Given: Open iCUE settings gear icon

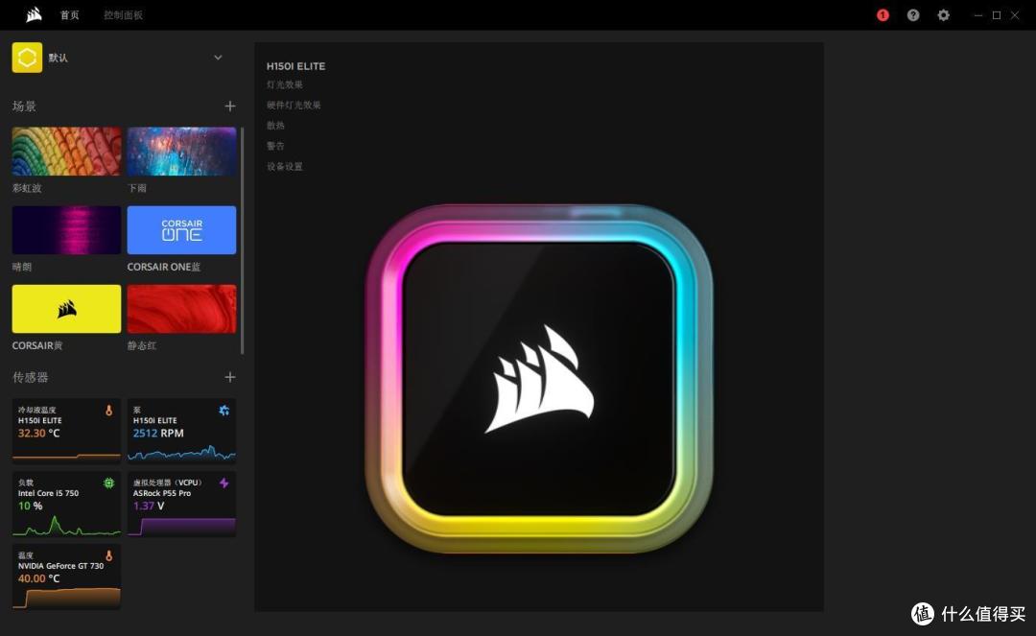Looking at the screenshot, I should (944, 15).
